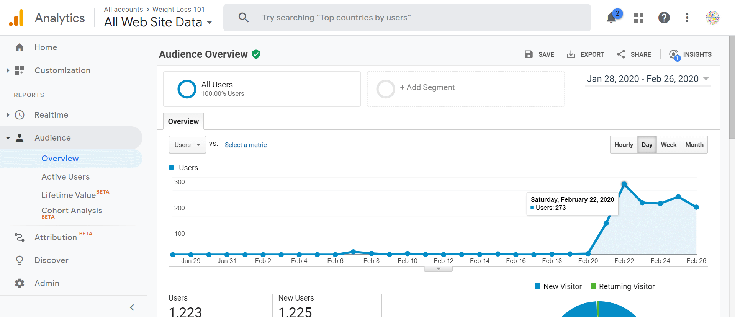Expand the Realtime section arrow

click(x=8, y=115)
